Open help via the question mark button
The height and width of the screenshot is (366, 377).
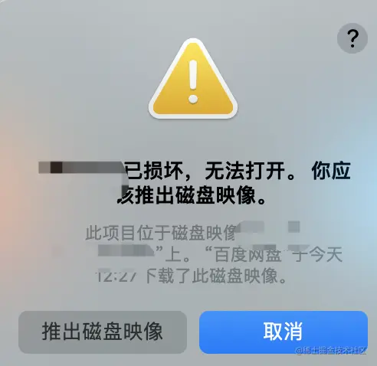[x=352, y=38]
